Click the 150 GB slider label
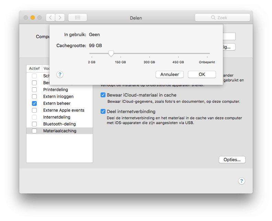 coord(121,62)
